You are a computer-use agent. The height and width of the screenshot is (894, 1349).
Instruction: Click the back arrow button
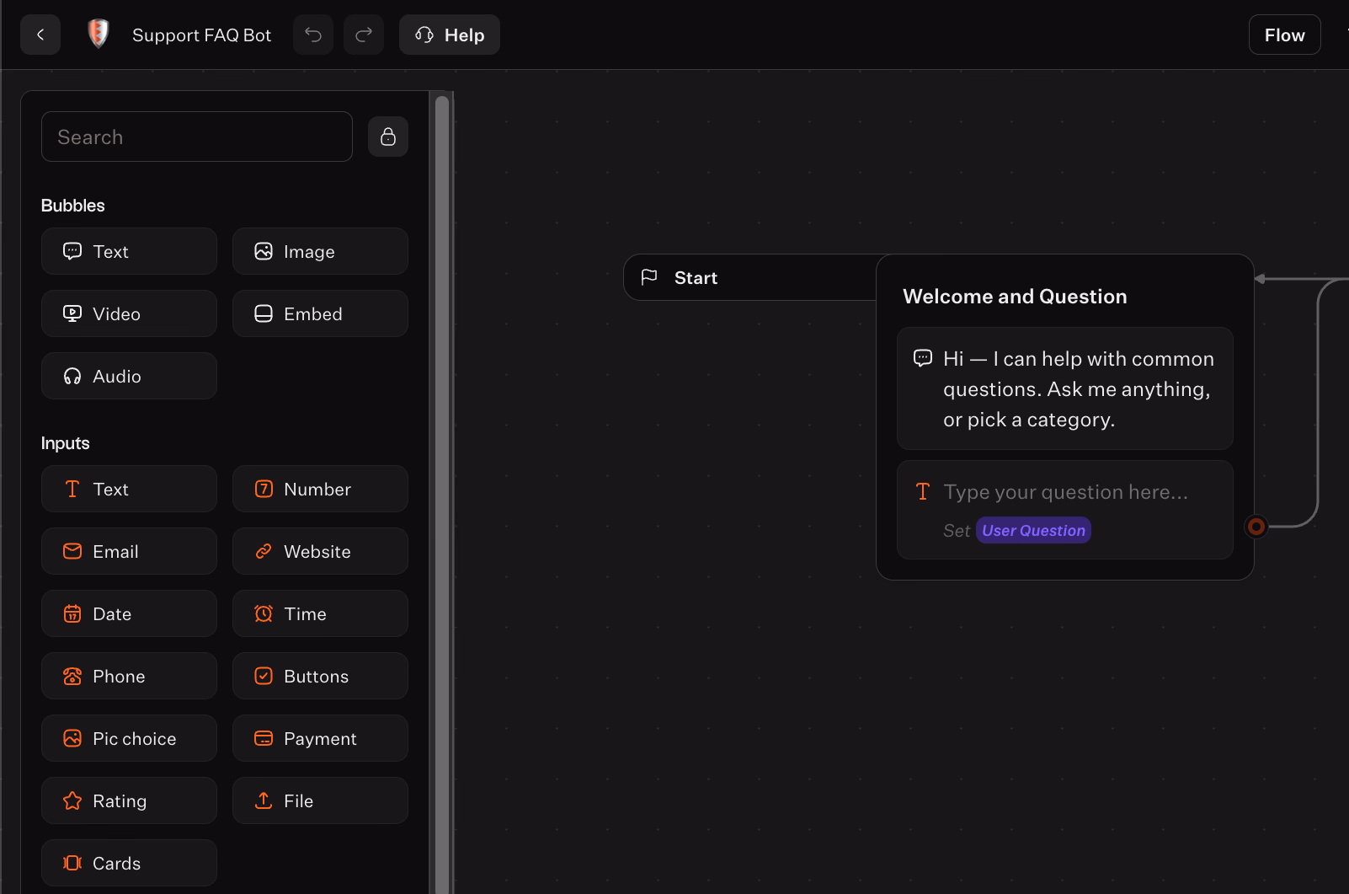[40, 35]
